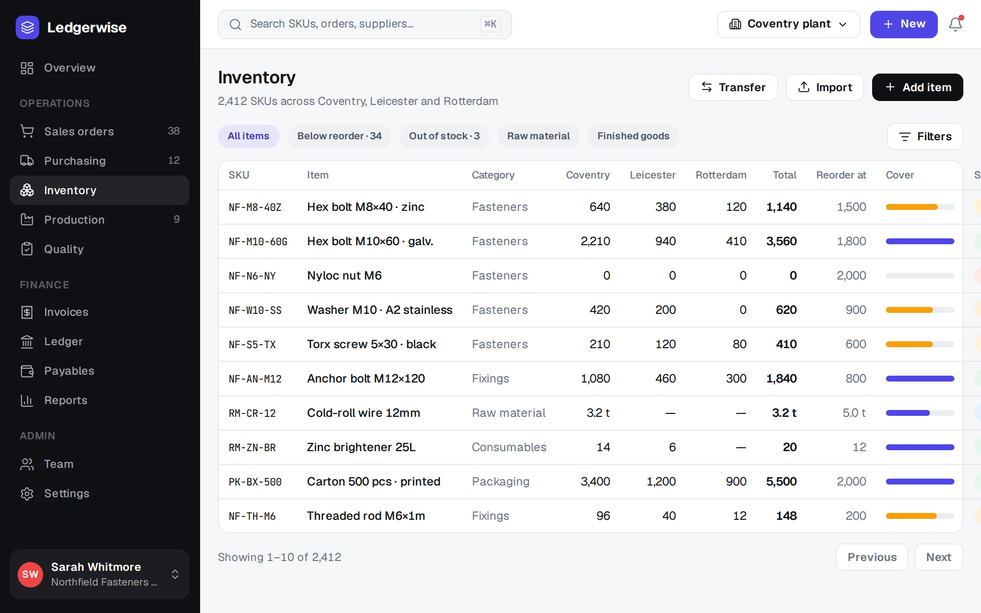Click the Ledger bank icon
Viewport: 981px width, 613px height.
coord(27,341)
